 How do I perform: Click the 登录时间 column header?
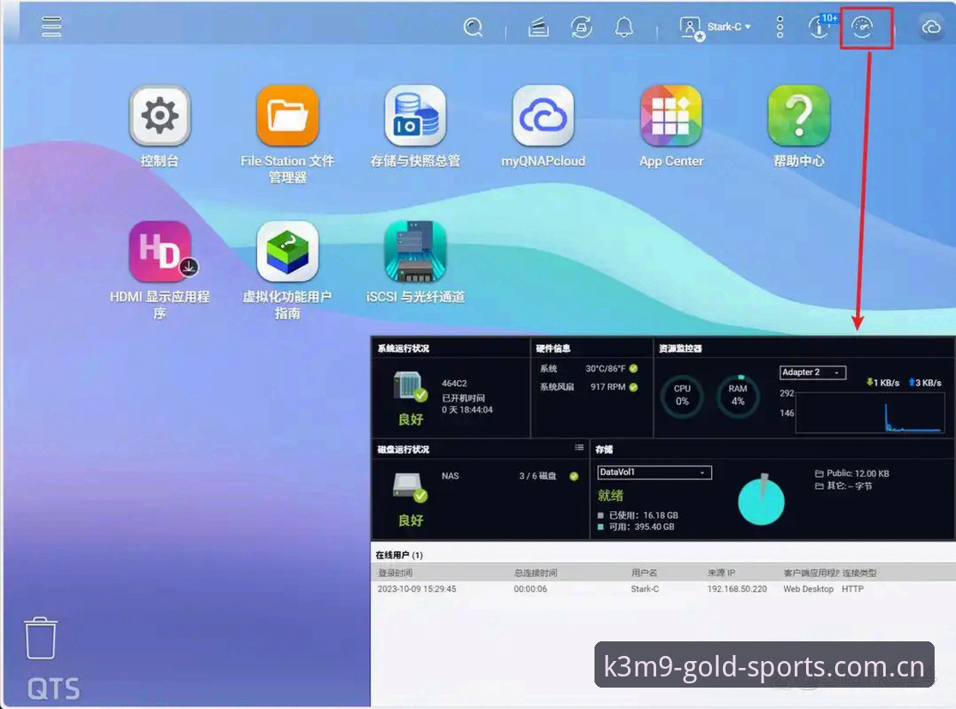(x=395, y=573)
